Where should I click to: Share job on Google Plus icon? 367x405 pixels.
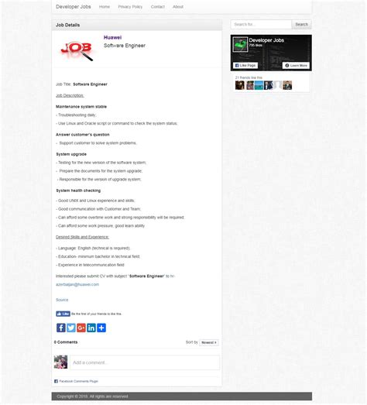tap(81, 328)
